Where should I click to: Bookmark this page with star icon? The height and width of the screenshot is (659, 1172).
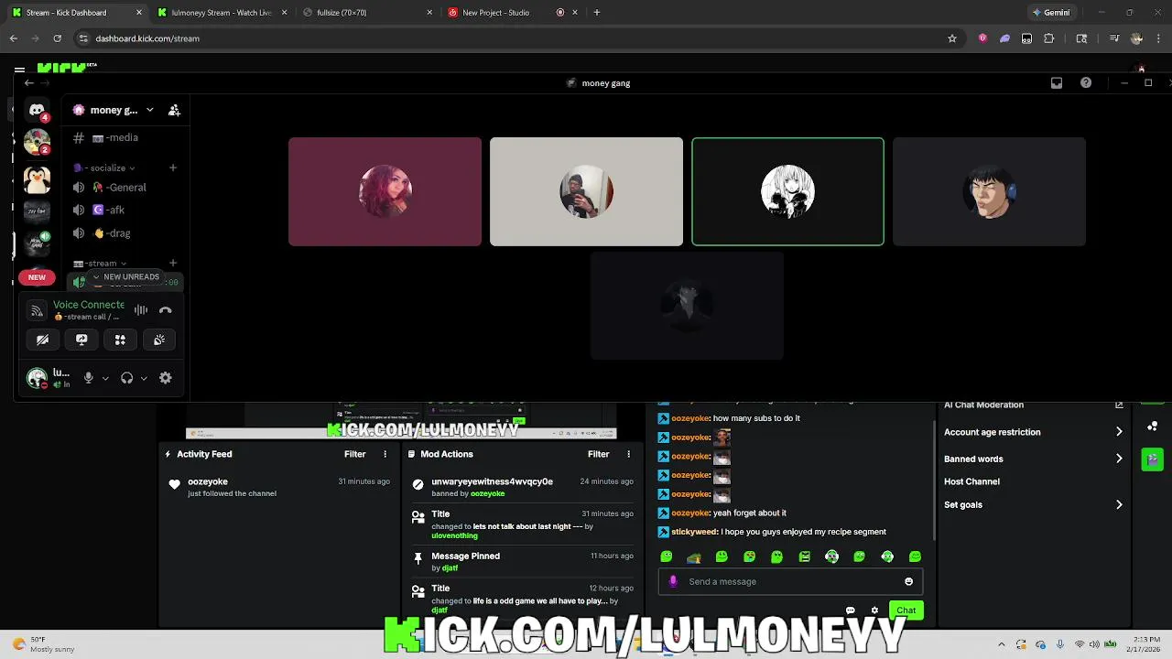(x=952, y=38)
